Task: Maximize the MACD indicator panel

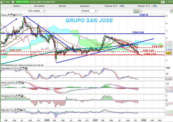Action: coord(20,83)
